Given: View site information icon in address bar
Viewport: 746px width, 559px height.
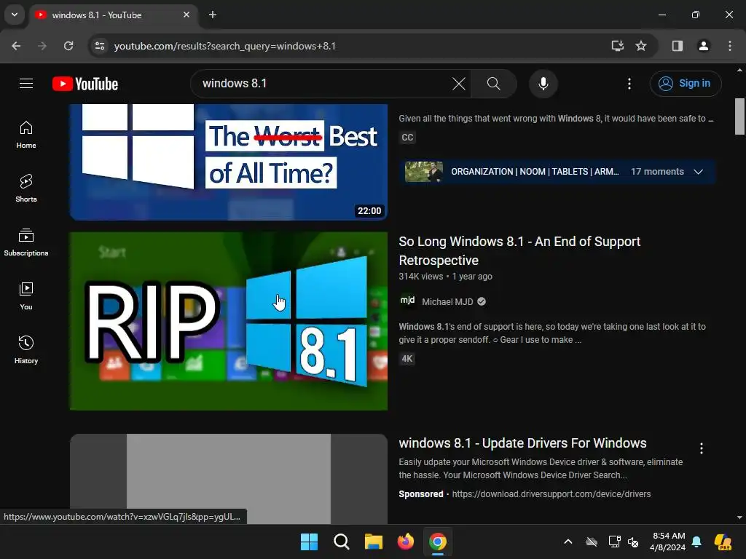Looking at the screenshot, I should [x=99, y=46].
